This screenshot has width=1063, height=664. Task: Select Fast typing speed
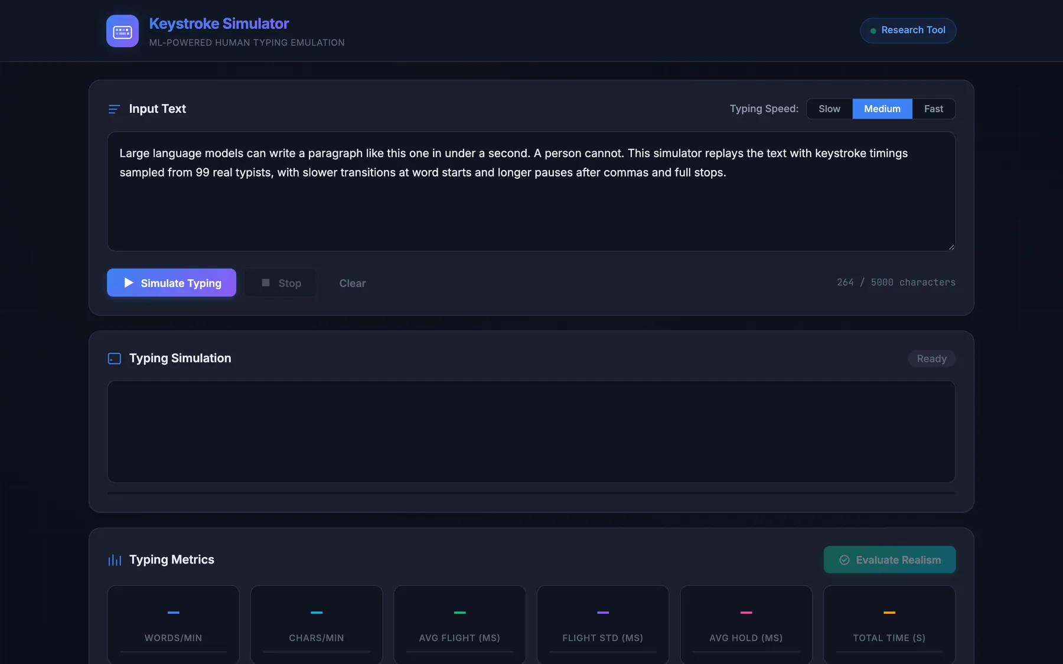coord(934,109)
